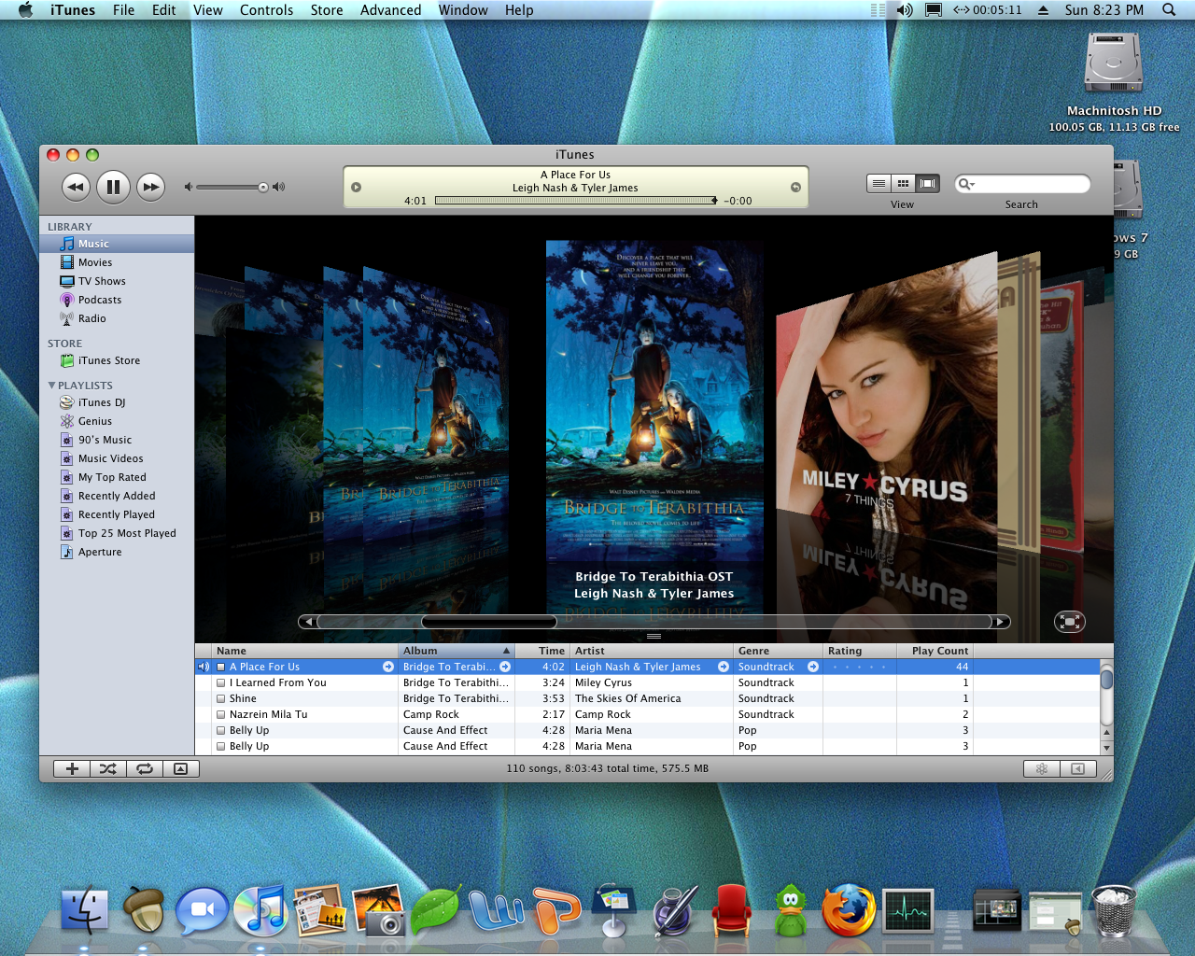Viewport: 1195px width, 956px height.
Task: Select the Genius playlist
Action: pyautogui.click(x=117, y=421)
